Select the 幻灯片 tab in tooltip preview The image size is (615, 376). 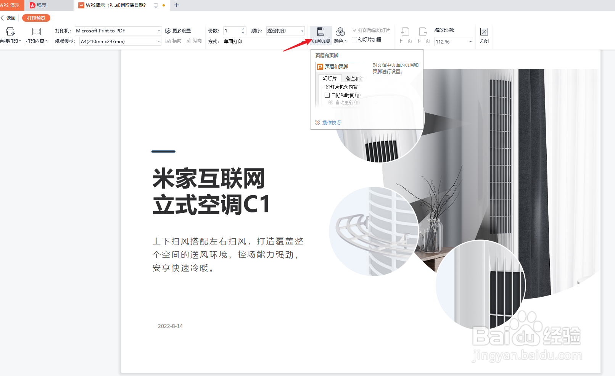click(330, 78)
